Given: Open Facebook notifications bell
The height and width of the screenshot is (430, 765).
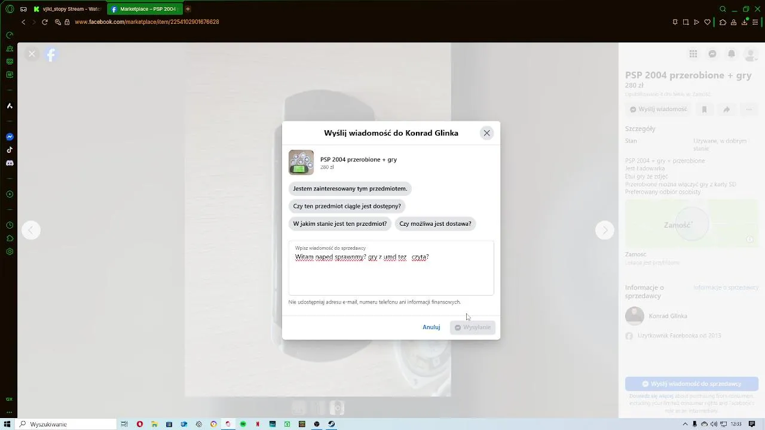Looking at the screenshot, I should [732, 54].
